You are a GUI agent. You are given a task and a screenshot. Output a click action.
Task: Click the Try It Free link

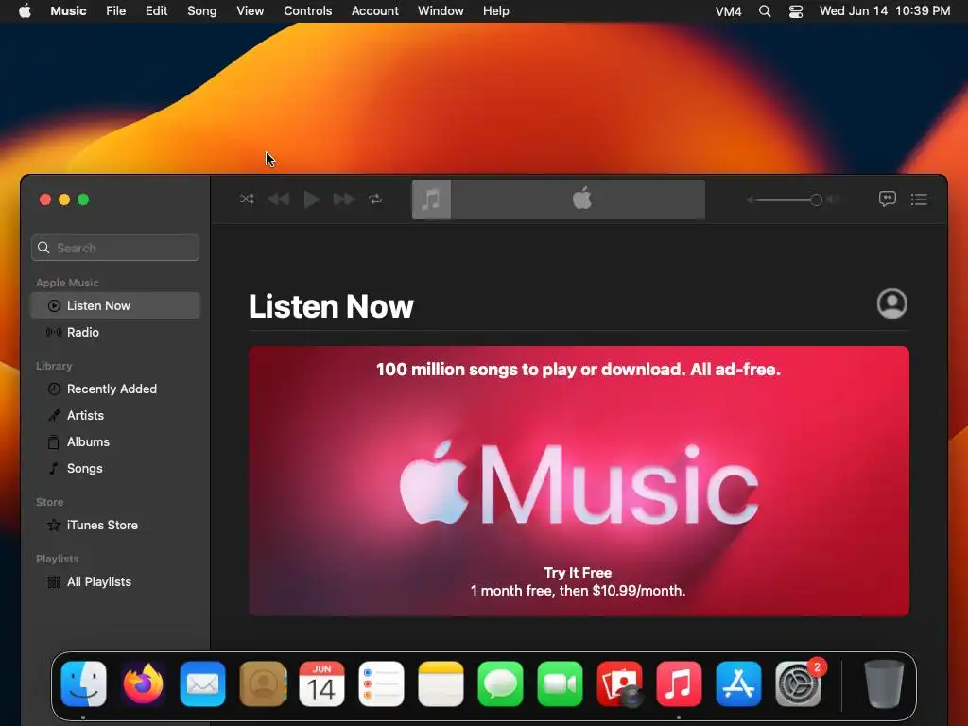coord(578,573)
